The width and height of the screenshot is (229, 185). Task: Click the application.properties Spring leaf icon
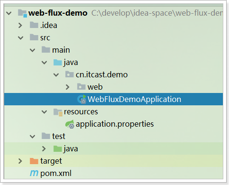70,124
